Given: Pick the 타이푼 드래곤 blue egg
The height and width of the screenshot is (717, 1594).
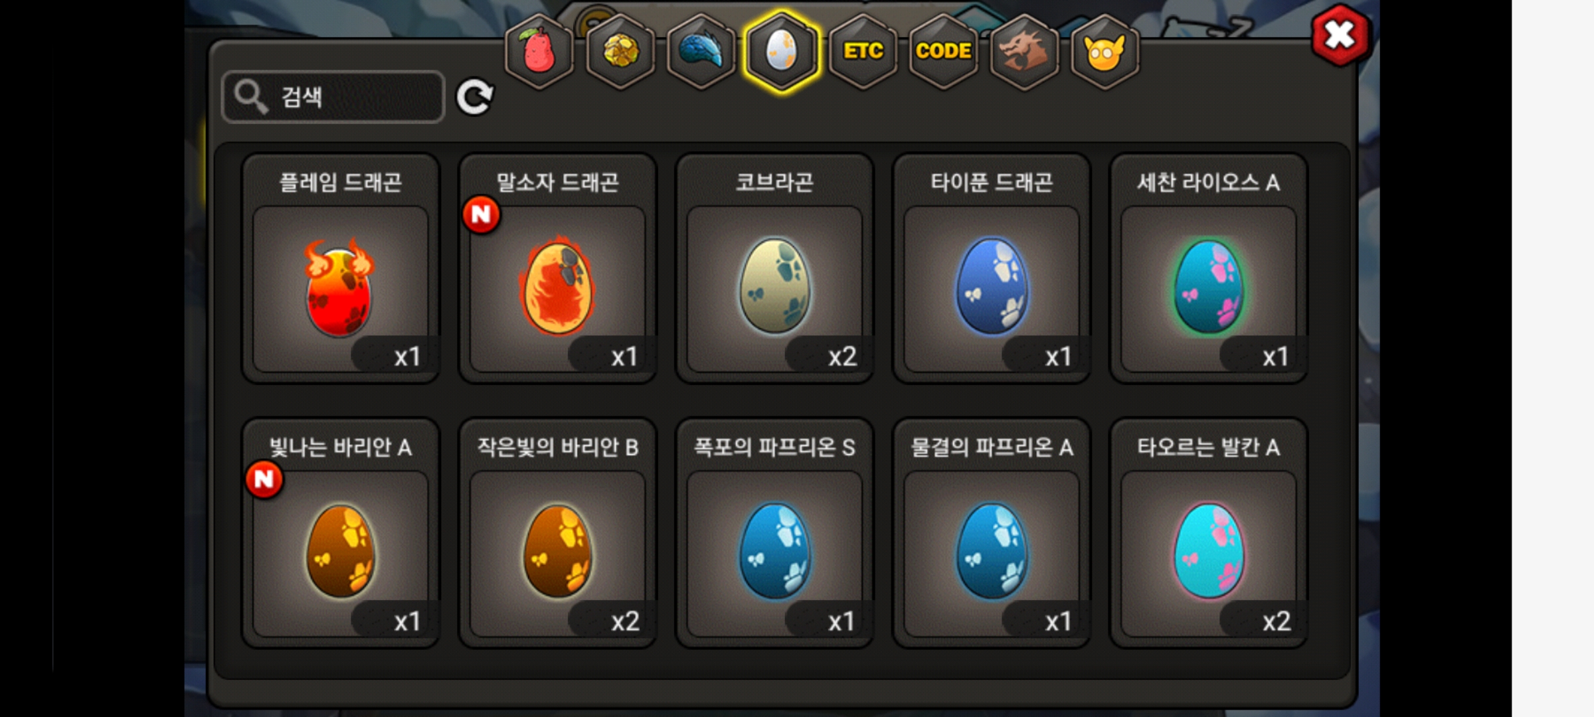Looking at the screenshot, I should coord(992,269).
